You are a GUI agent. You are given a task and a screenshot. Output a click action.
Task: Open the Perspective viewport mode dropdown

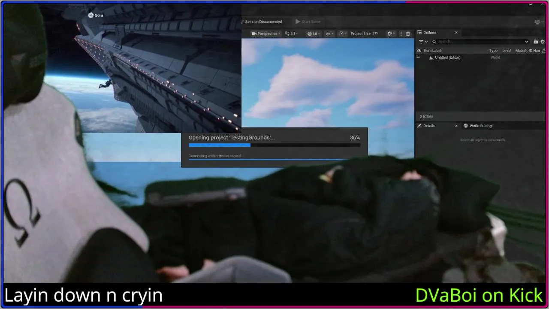coord(266,33)
